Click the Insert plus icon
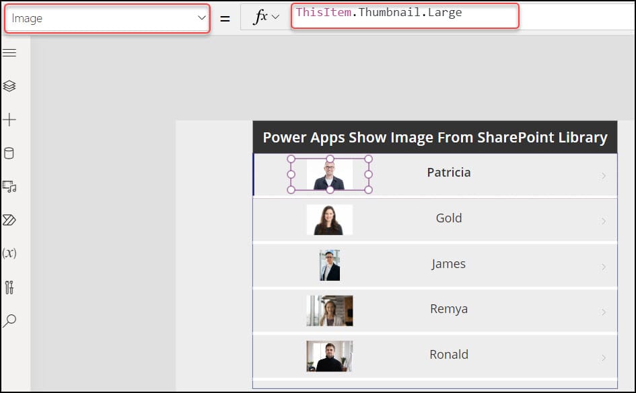 (9, 120)
